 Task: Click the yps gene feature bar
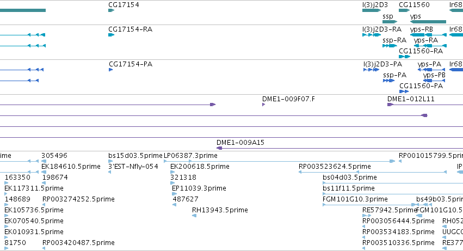428,22
